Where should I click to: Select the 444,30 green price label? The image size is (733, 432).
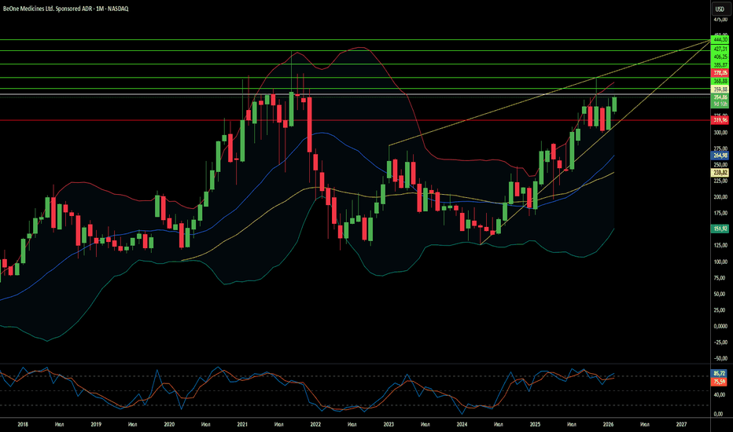(720, 39)
